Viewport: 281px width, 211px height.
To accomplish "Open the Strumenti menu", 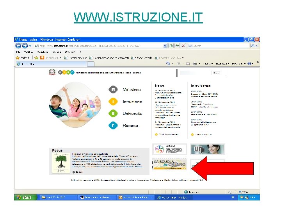I will tap(70, 52).
